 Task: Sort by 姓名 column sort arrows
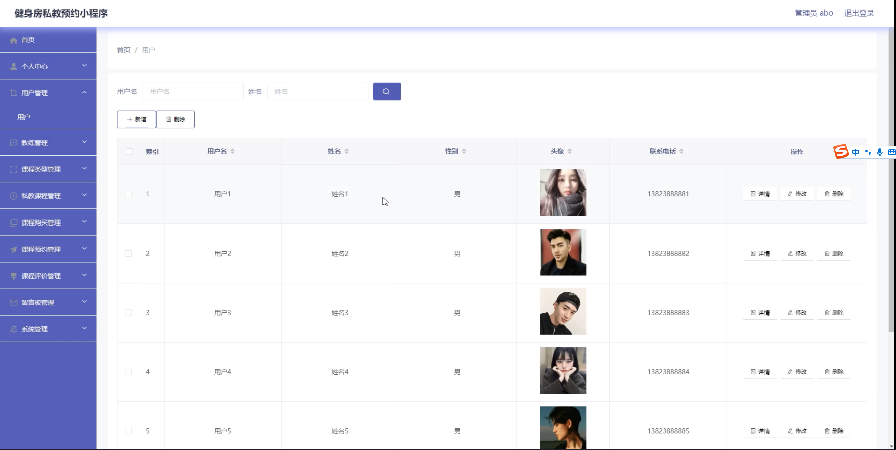click(346, 151)
